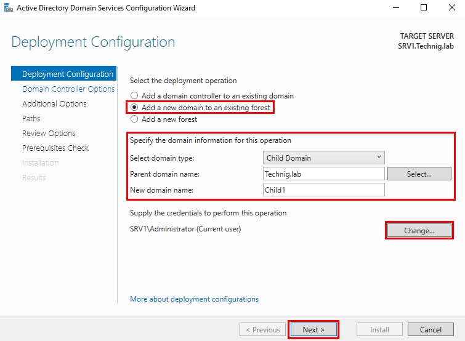
Task: Jump to Prerequisites Check step
Action: click(55, 148)
